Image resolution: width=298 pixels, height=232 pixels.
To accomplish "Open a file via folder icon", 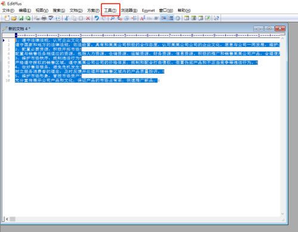I will [x=14, y=18].
